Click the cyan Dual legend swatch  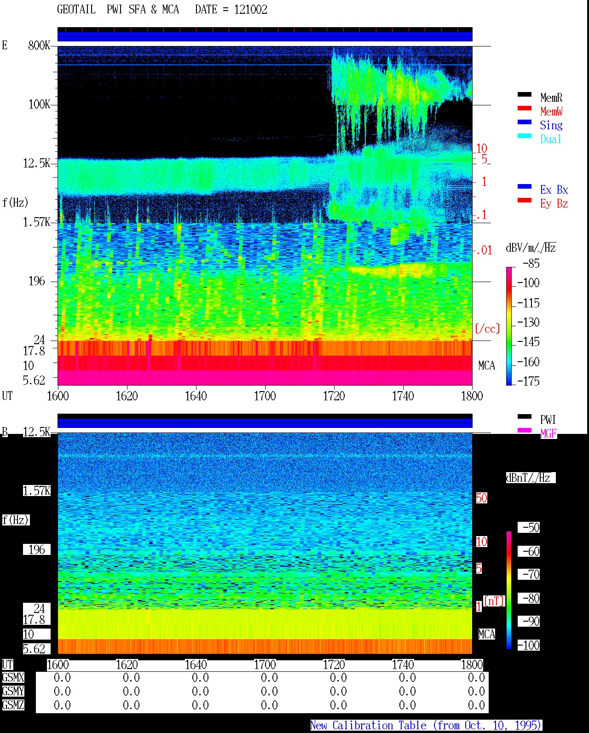[x=525, y=136]
